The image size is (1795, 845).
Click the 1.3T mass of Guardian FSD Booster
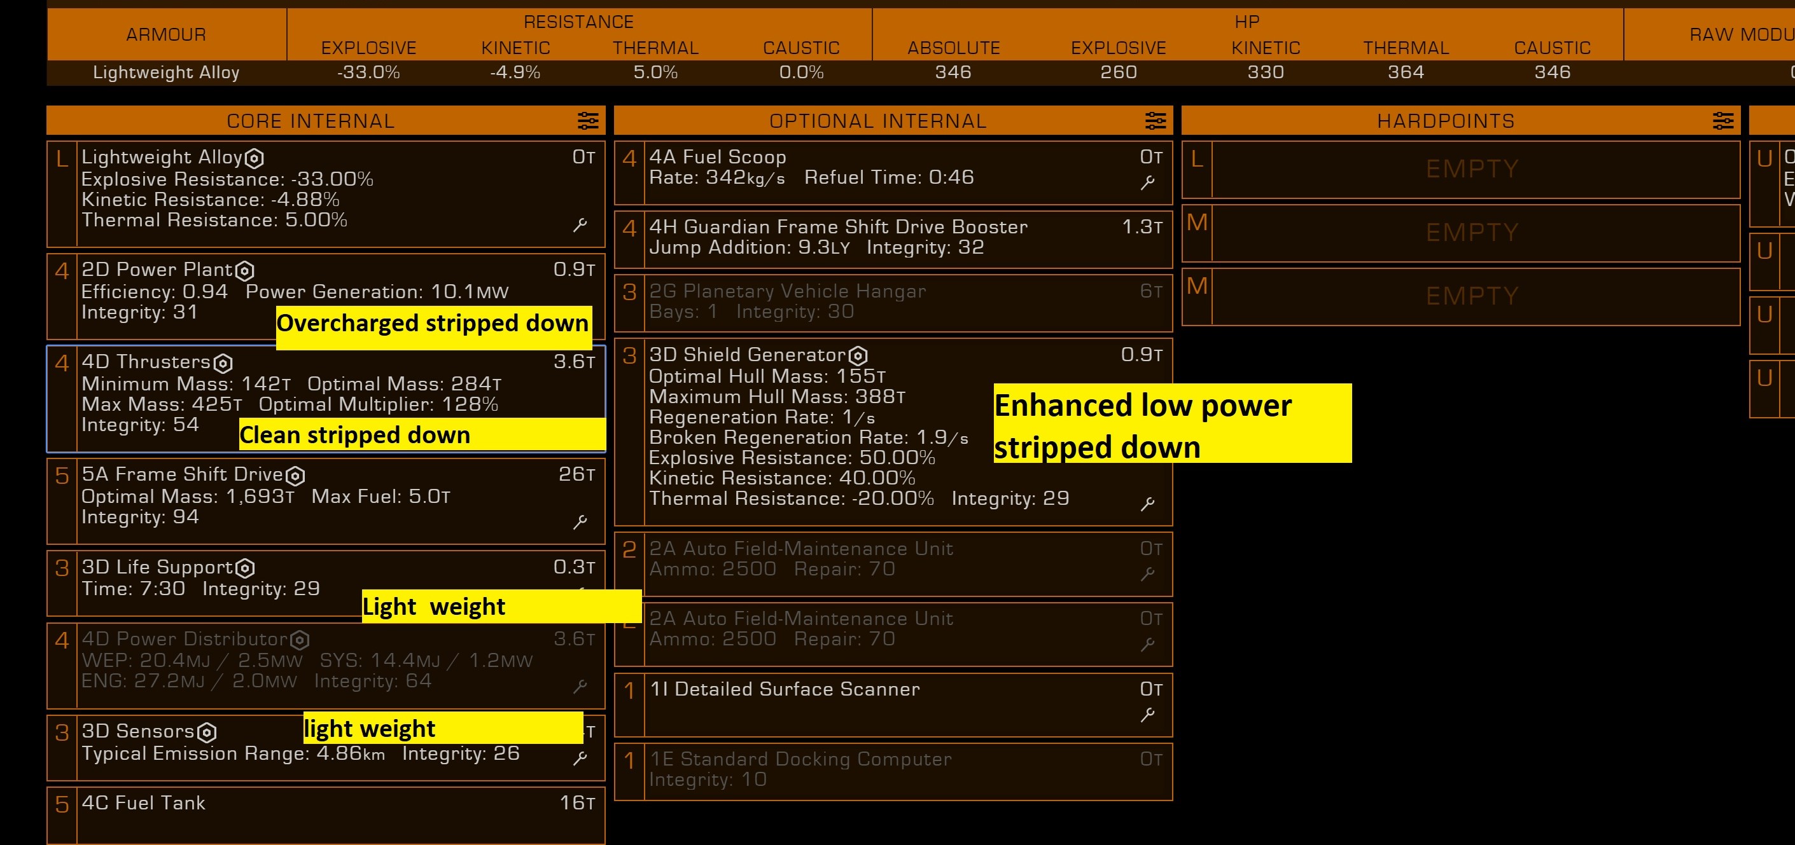tap(1143, 228)
